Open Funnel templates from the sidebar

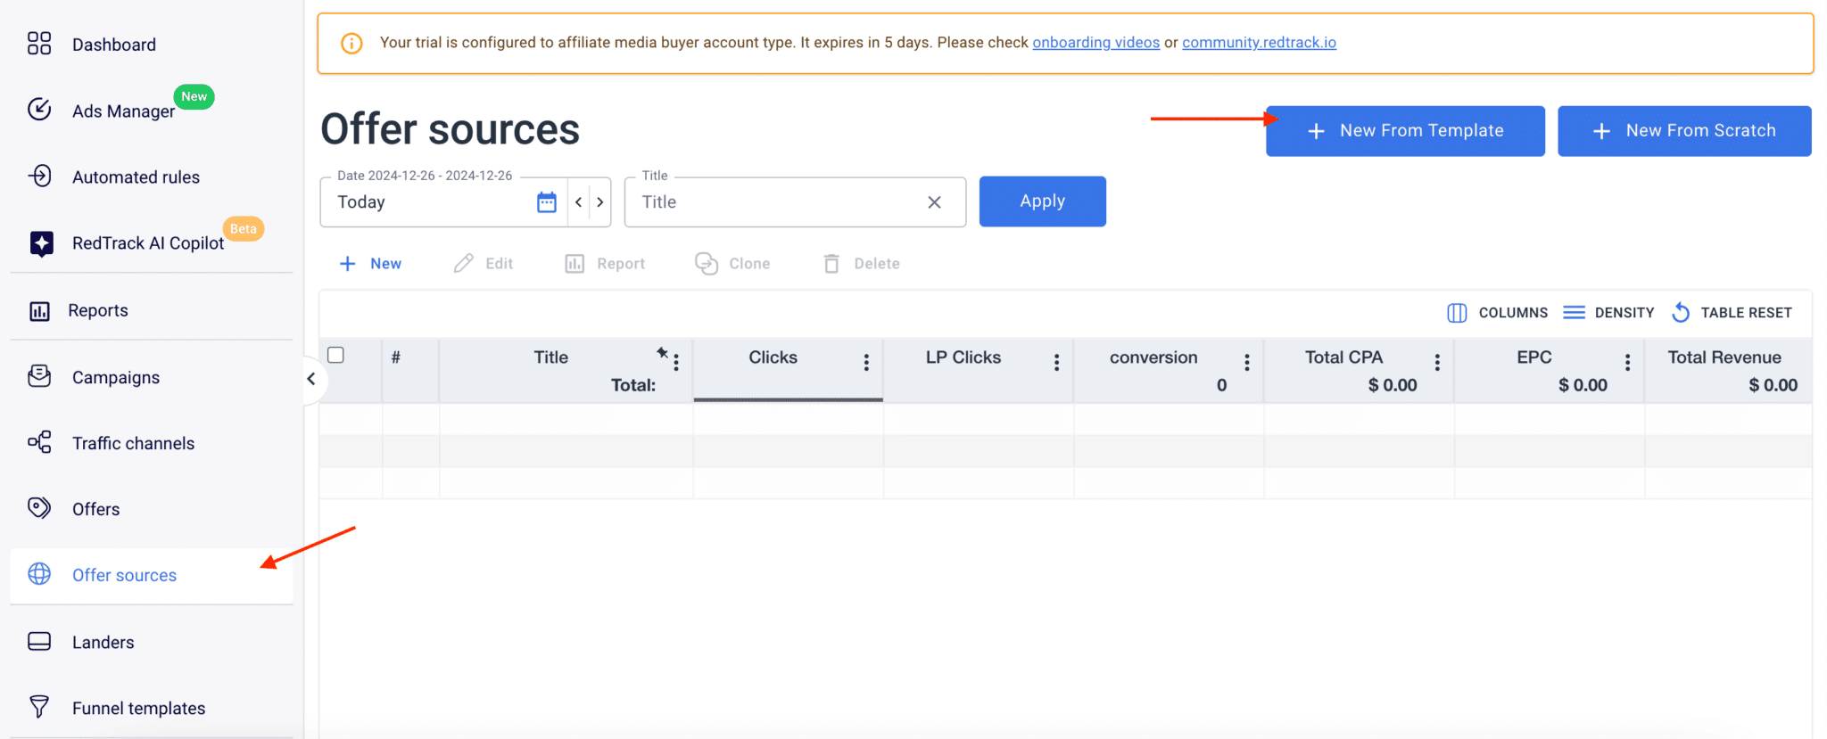click(139, 709)
